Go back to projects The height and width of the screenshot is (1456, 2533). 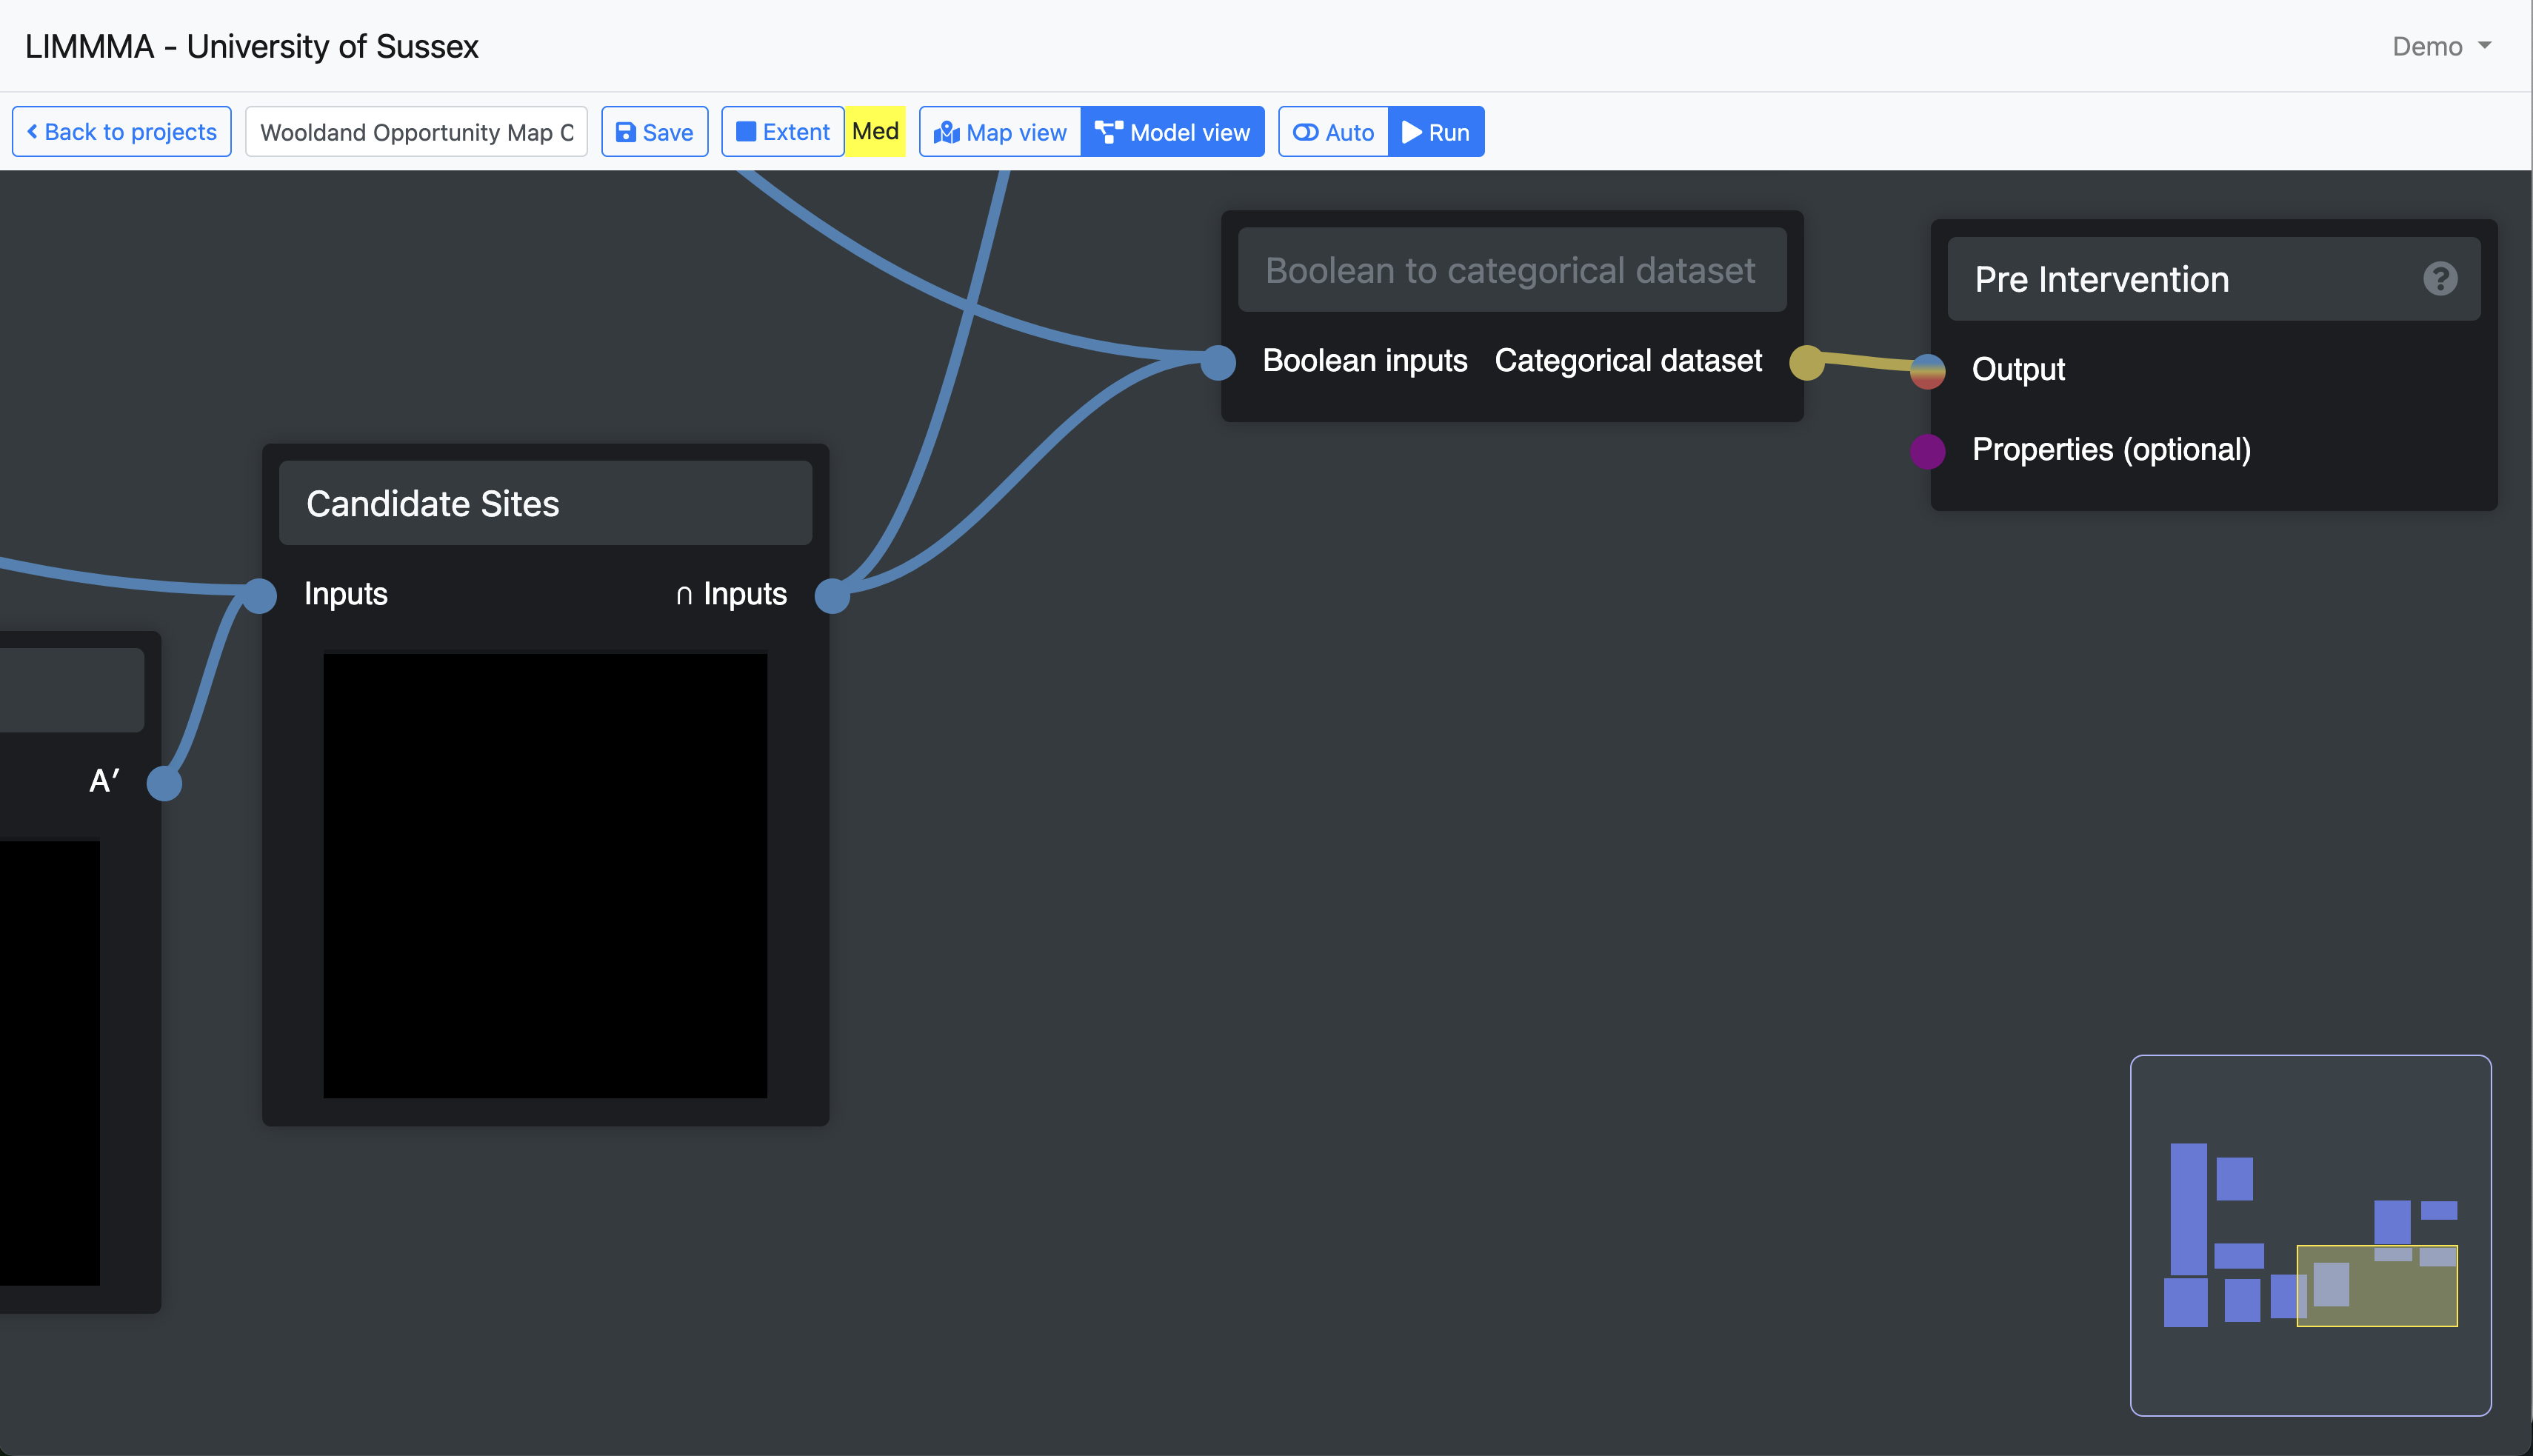(x=121, y=132)
